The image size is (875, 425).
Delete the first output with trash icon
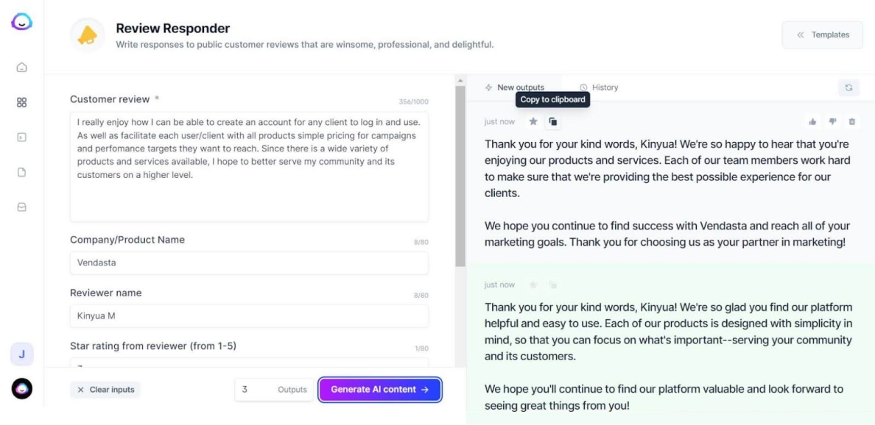tap(852, 121)
